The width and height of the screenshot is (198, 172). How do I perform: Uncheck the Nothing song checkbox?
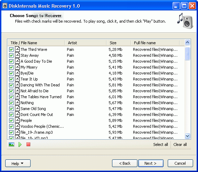pos(11,103)
